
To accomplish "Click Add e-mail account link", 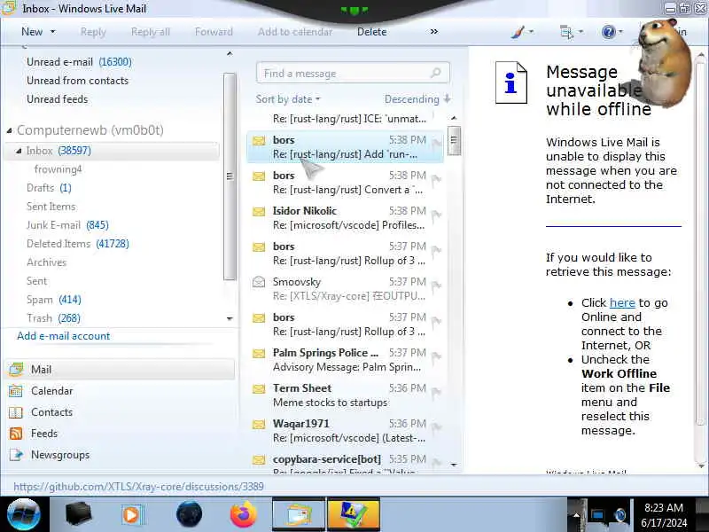I will coord(63,336).
